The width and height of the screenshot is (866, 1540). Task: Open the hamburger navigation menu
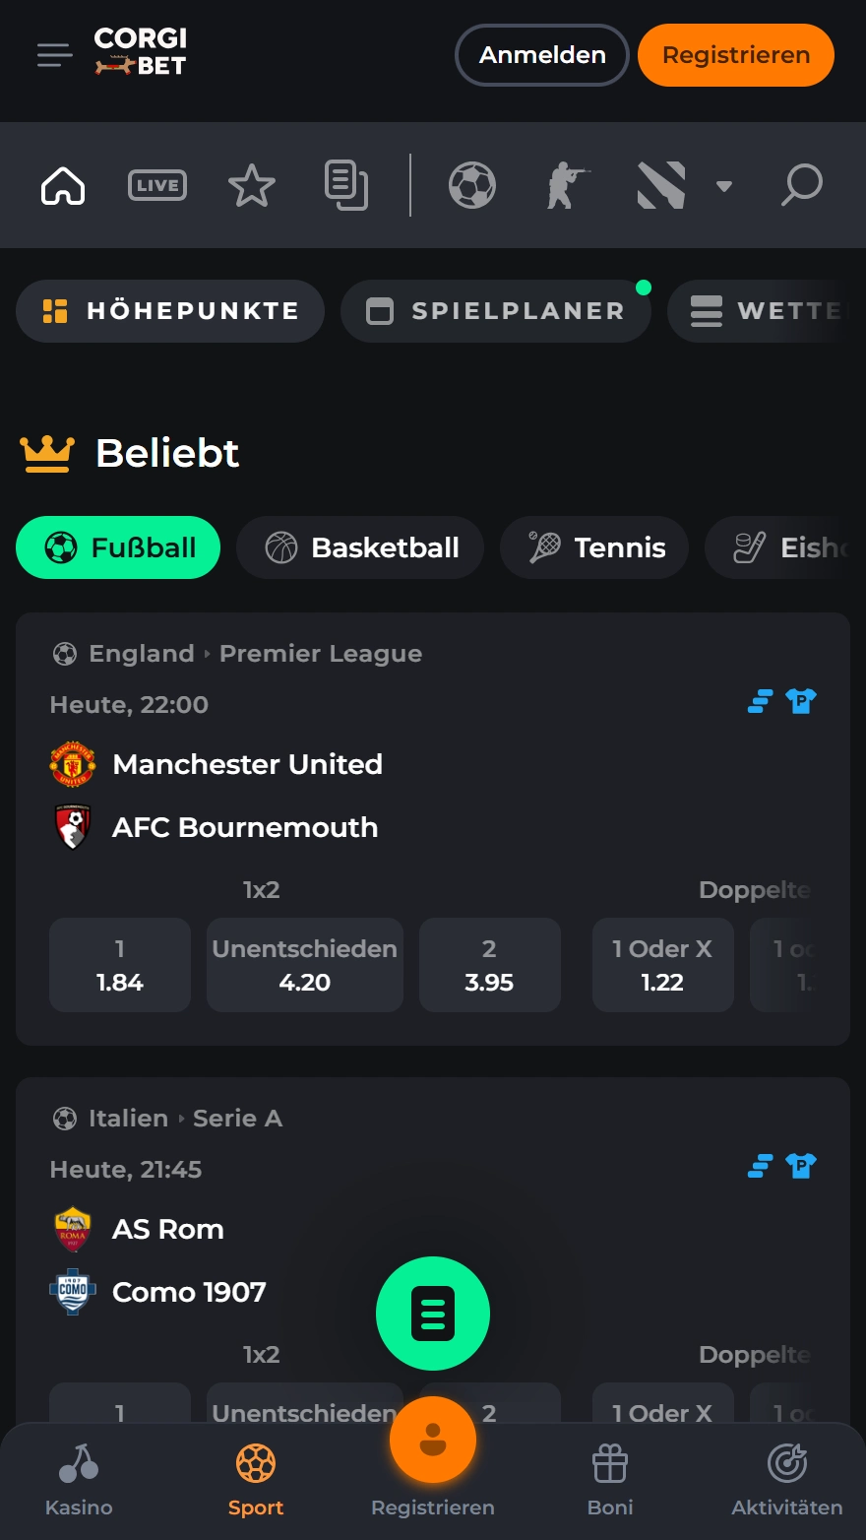tap(54, 55)
